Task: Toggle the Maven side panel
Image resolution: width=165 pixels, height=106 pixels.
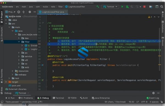Action: pos(163,41)
